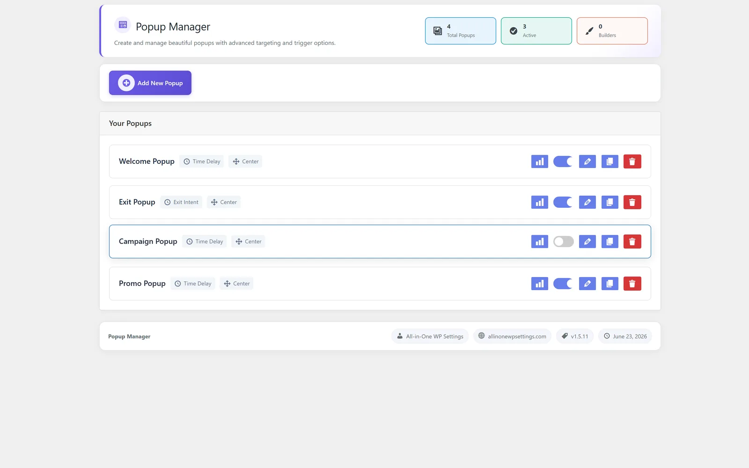Select the Welcome Popup title
Viewport: 749px width, 468px height.
[147, 161]
